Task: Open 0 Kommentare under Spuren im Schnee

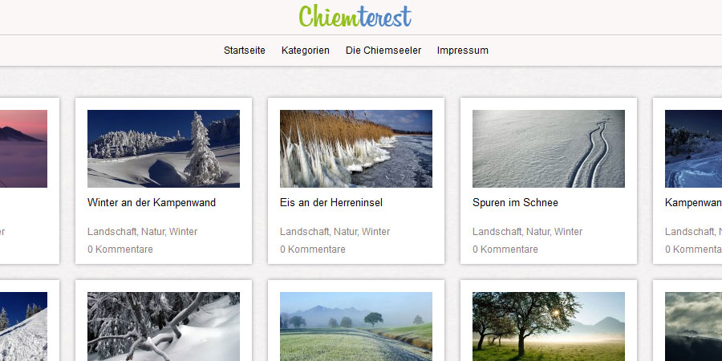Action: click(x=505, y=249)
